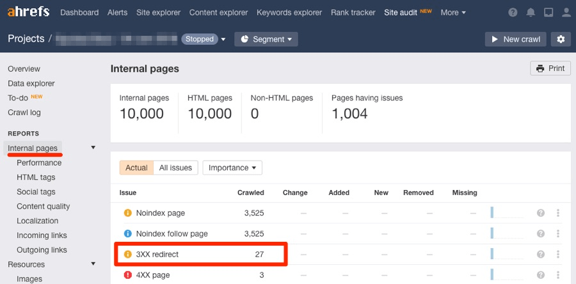This screenshot has height=284, width=576.
Task: Open three-dot menu for 3XX redirect row
Action: (x=558, y=255)
